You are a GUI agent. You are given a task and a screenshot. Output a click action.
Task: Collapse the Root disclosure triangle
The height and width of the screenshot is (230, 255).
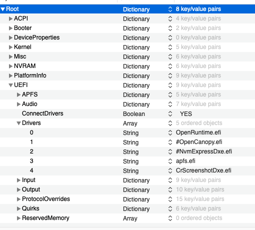point(2,9)
